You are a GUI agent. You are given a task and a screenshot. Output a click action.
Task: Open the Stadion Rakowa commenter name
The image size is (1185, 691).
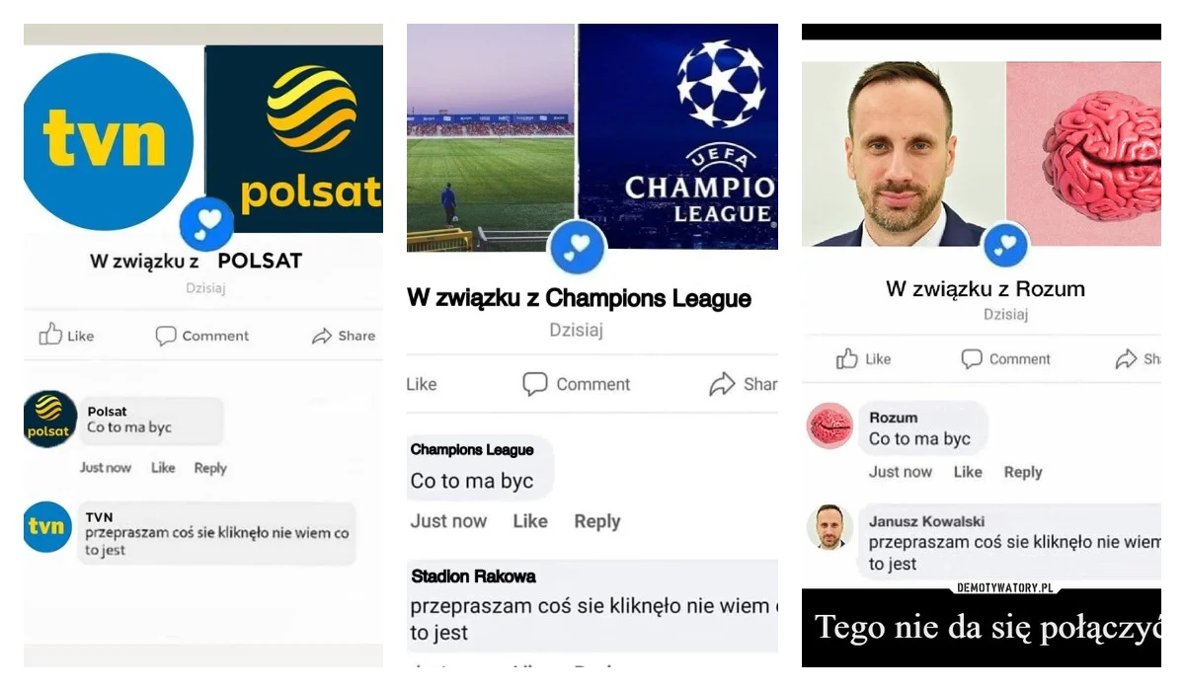tap(473, 576)
